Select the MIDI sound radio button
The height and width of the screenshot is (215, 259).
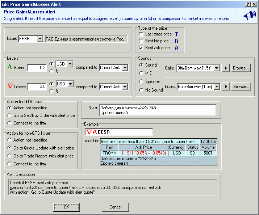(141, 73)
